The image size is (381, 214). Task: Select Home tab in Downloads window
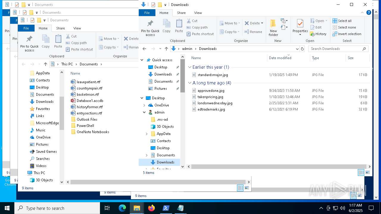pyautogui.click(x=164, y=13)
